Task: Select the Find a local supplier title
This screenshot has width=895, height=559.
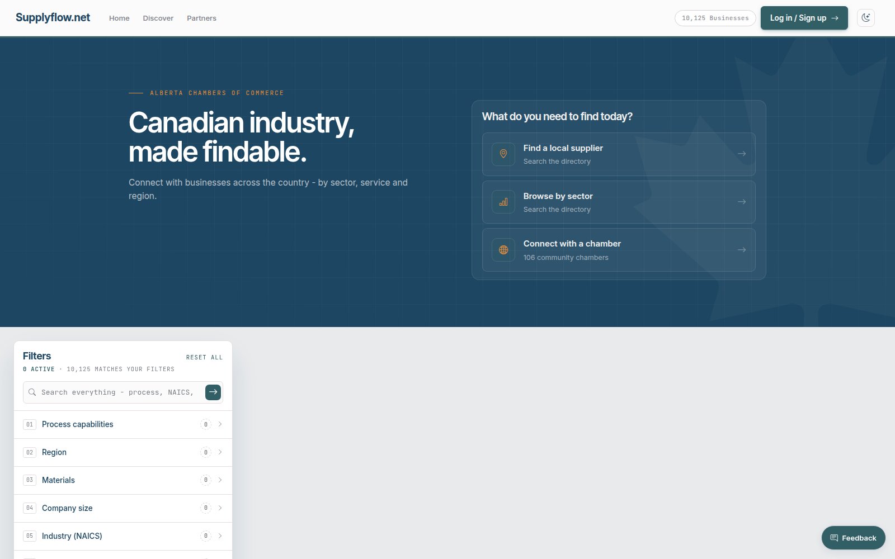Action: 563,148
